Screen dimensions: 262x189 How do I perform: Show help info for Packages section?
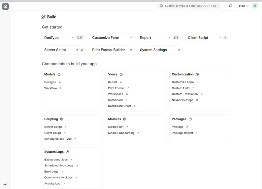point(190,119)
